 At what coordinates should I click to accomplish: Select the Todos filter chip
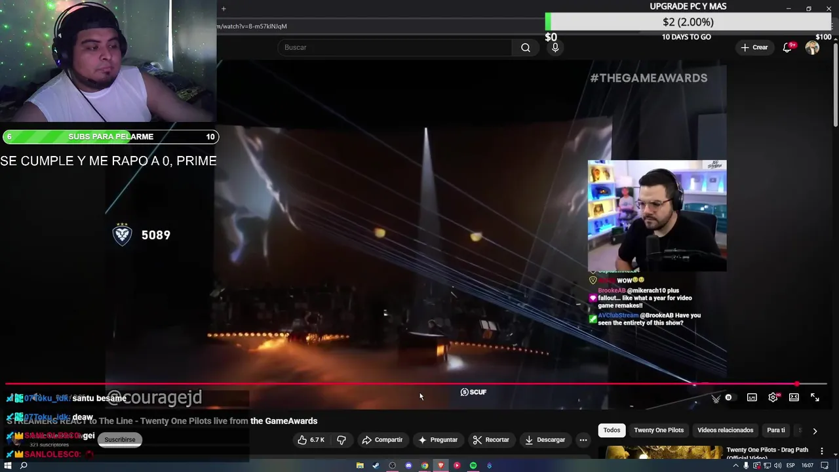pos(612,430)
